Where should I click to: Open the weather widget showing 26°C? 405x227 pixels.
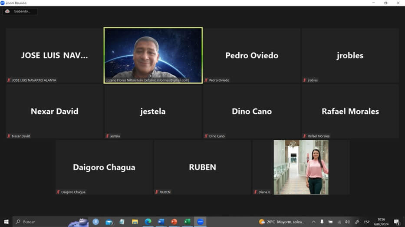(x=282, y=222)
